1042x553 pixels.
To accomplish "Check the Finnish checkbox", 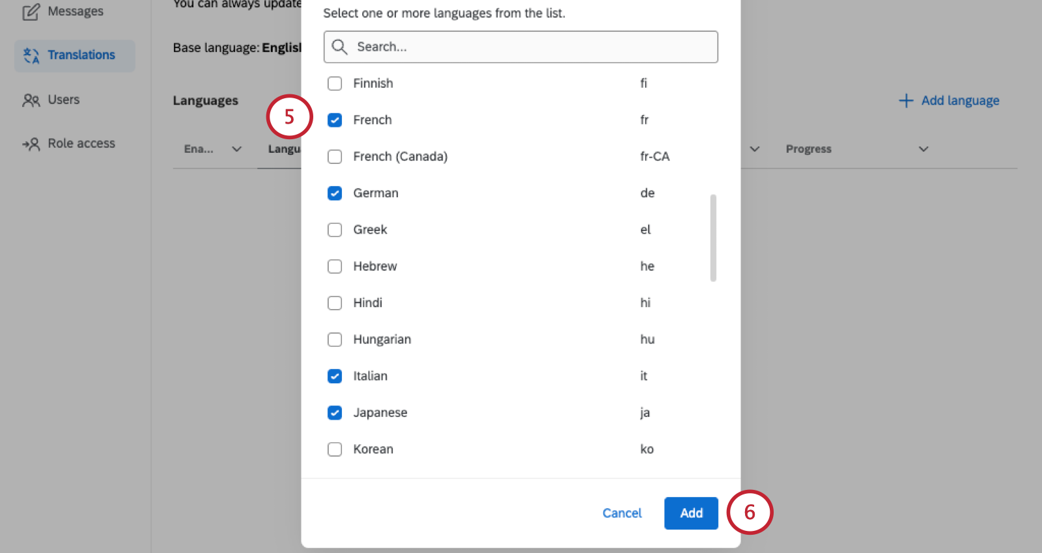I will (335, 83).
